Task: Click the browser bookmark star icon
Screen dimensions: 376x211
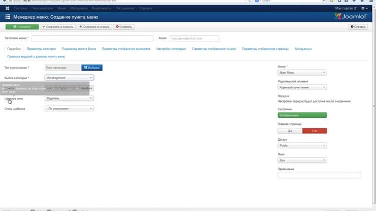Action: [x=340, y=1]
